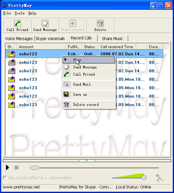Choose Send Mail in the context menu
The image size is (174, 193).
(x=89, y=84)
